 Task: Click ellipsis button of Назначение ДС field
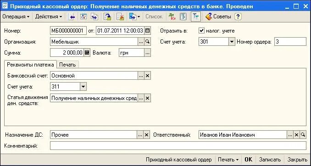coord(140,135)
